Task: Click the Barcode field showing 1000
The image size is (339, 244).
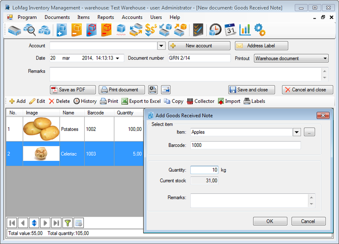Action: pos(246,145)
